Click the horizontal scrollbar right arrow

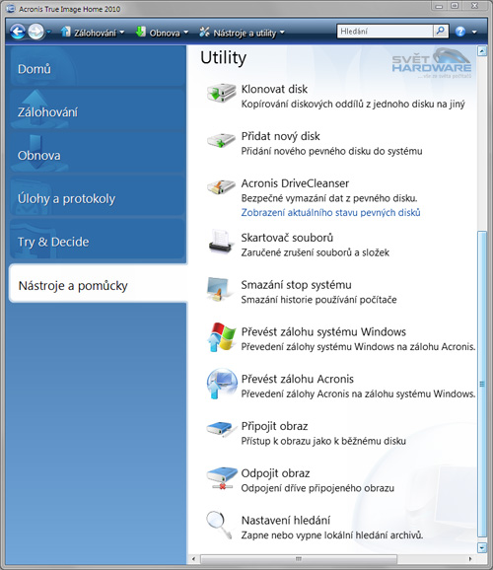(x=470, y=559)
